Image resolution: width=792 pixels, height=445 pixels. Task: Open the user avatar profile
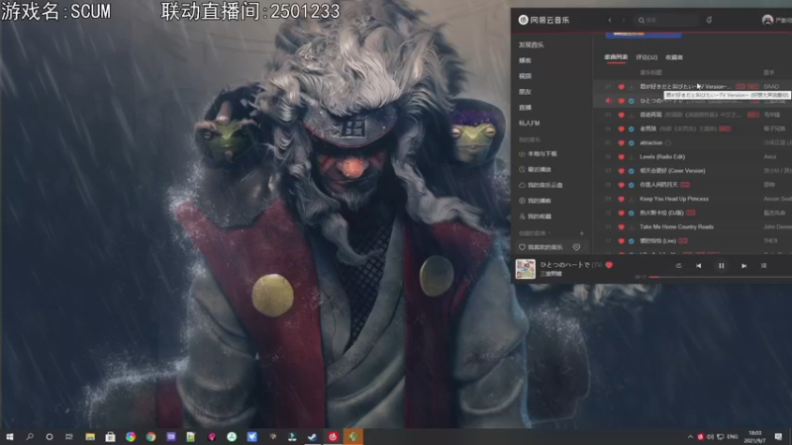point(768,20)
